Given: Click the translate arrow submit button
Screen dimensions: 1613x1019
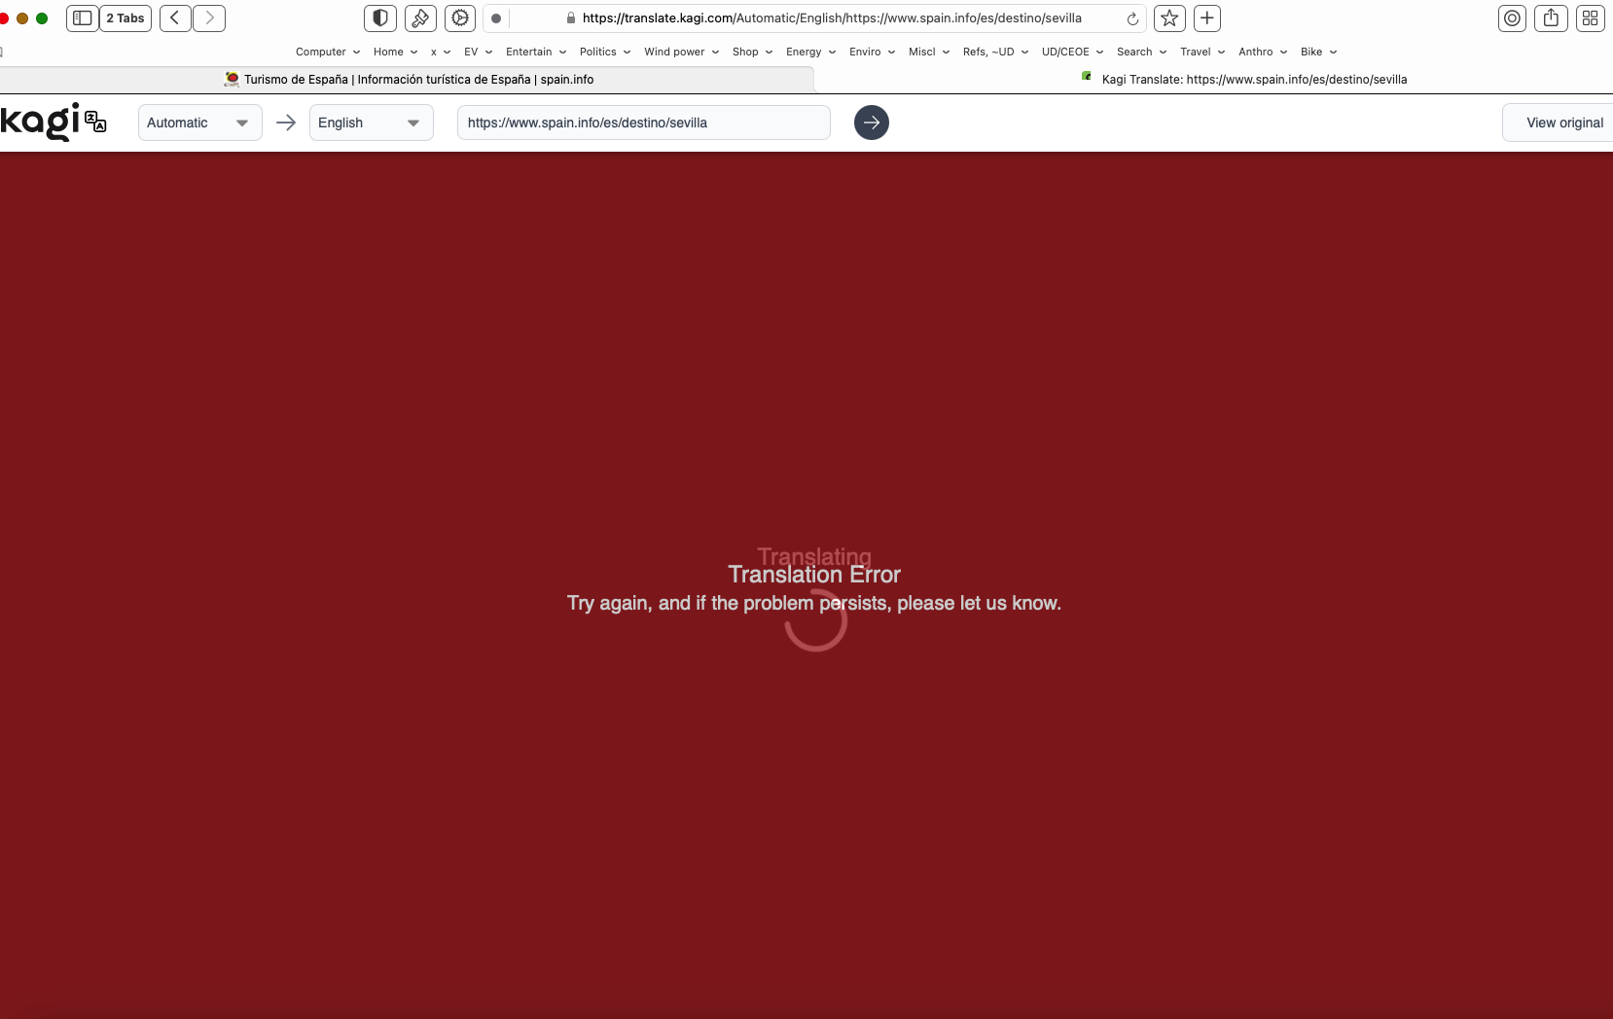Looking at the screenshot, I should (871, 123).
